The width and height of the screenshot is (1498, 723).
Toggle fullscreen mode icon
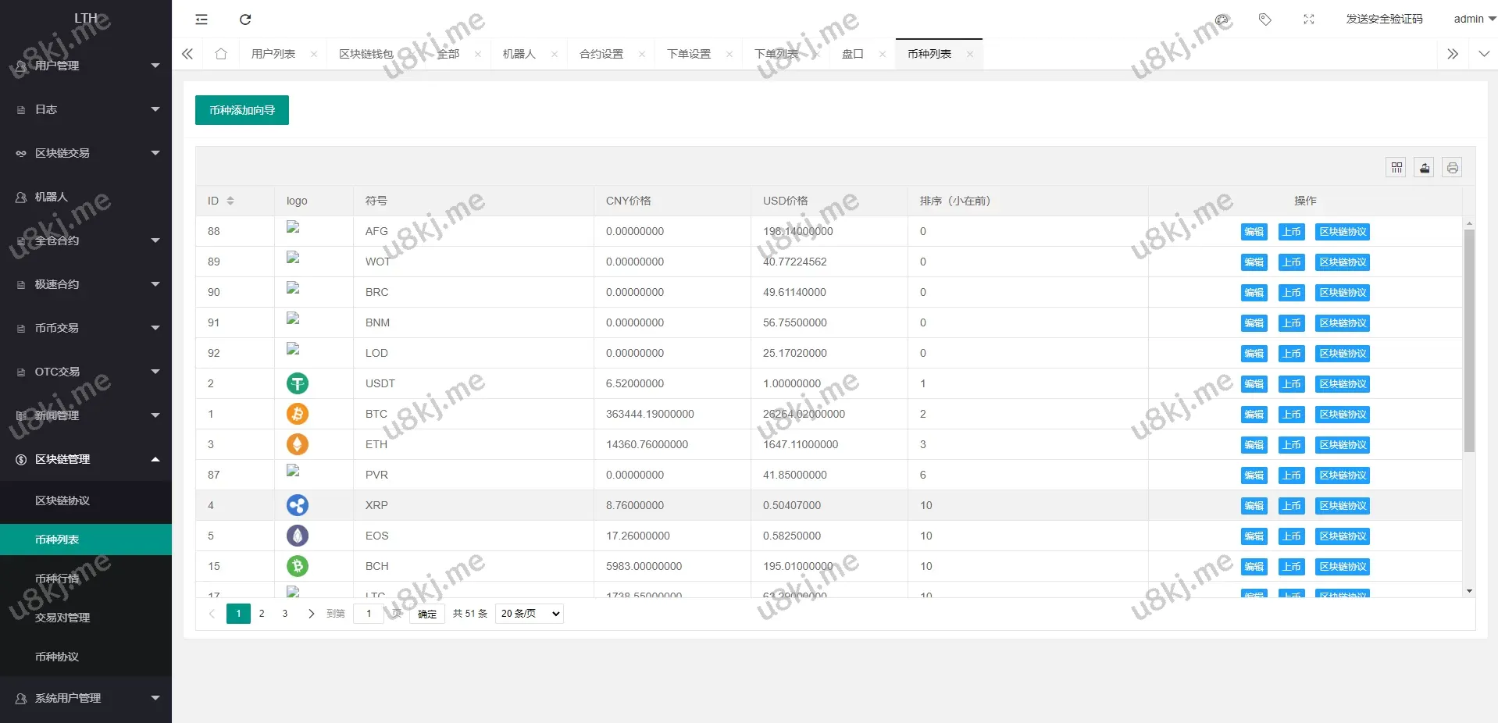pos(1309,20)
